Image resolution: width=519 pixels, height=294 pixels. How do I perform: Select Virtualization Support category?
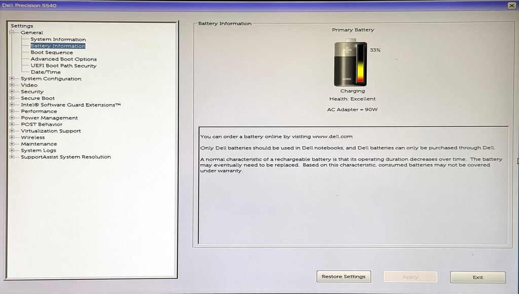[x=51, y=131]
